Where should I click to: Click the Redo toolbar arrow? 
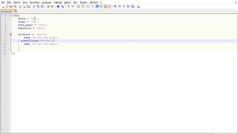52,6
